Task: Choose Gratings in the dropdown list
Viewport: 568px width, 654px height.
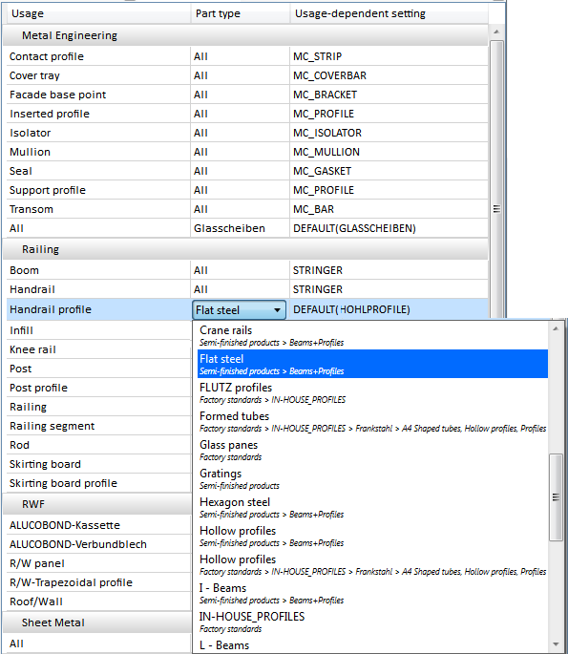Action: [x=372, y=479]
